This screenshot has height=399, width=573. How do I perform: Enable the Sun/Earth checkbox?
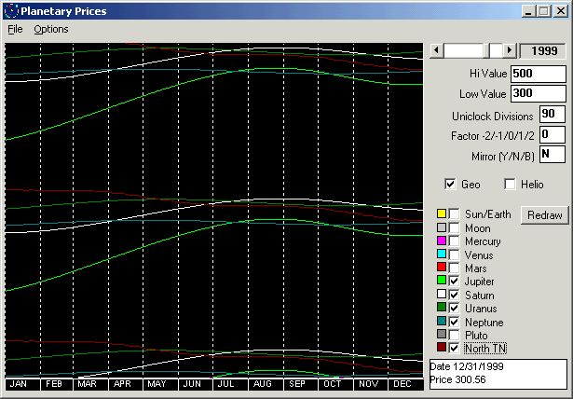tap(454, 213)
